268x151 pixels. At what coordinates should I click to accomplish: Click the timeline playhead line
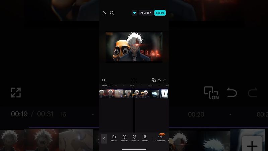134,110
